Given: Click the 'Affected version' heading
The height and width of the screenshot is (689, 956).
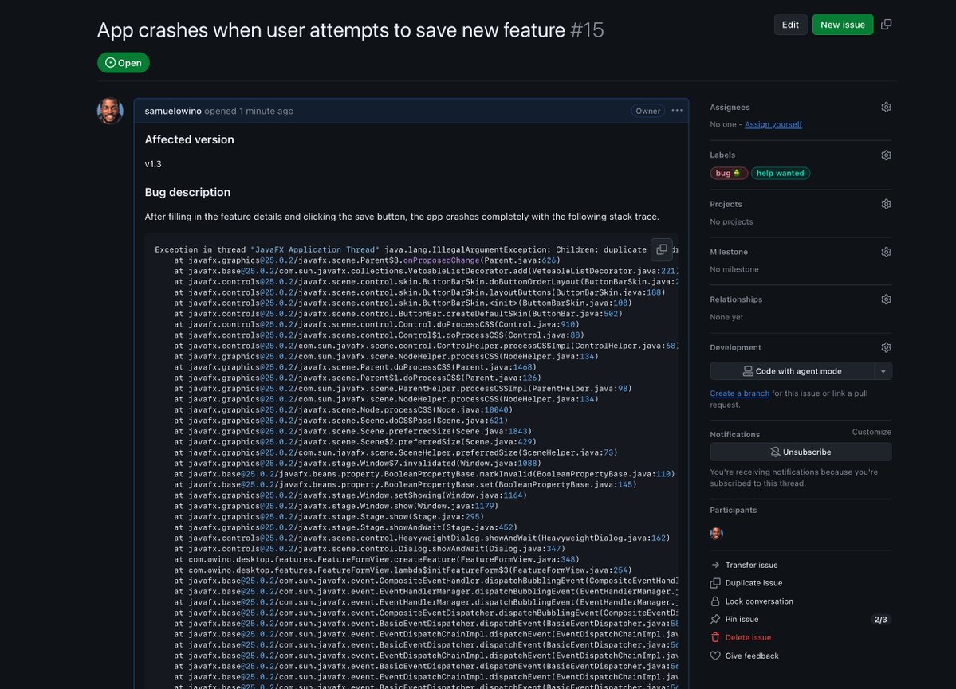Looking at the screenshot, I should point(190,139).
